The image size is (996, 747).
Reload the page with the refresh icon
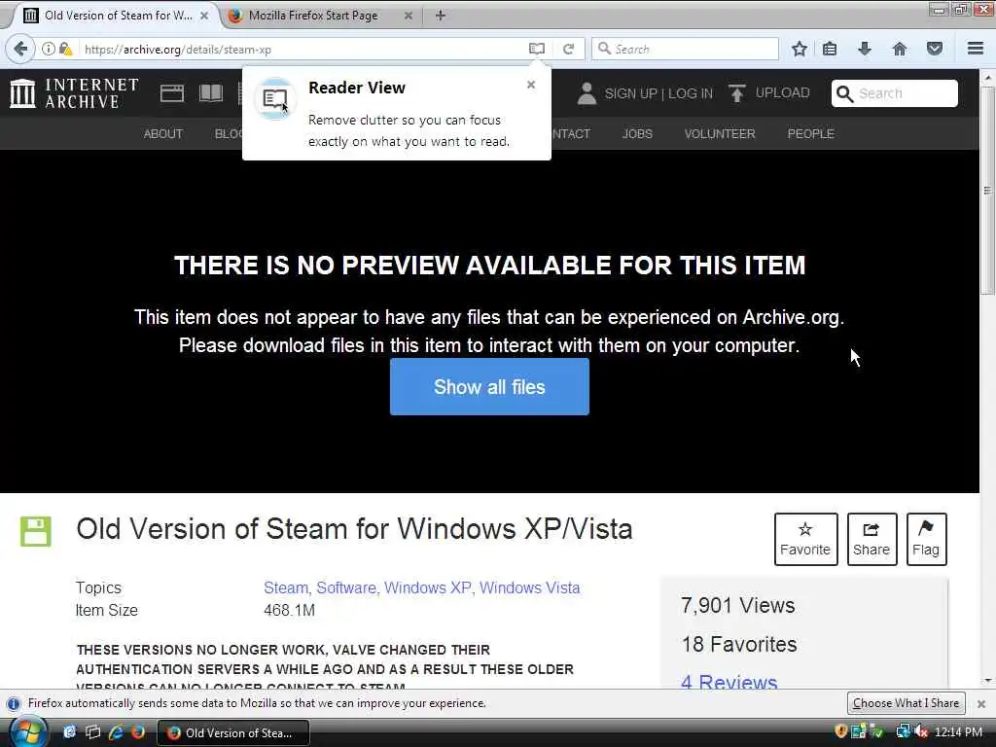click(568, 49)
